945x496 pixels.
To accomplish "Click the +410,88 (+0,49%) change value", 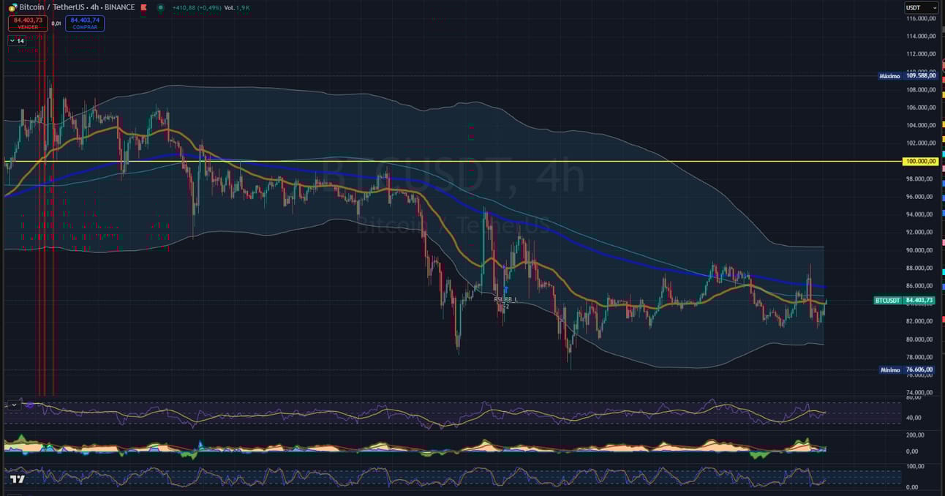I will (x=196, y=7).
